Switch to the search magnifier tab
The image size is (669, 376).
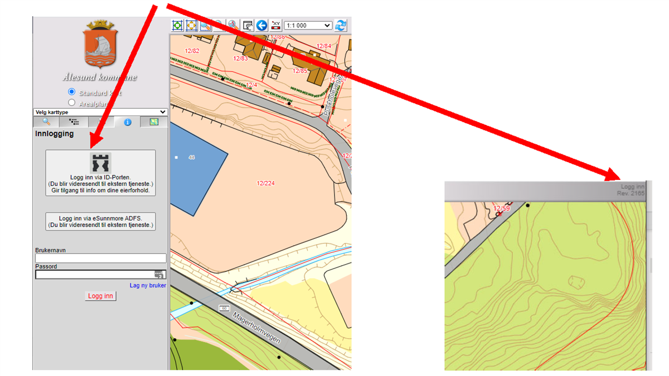pyautogui.click(x=46, y=122)
